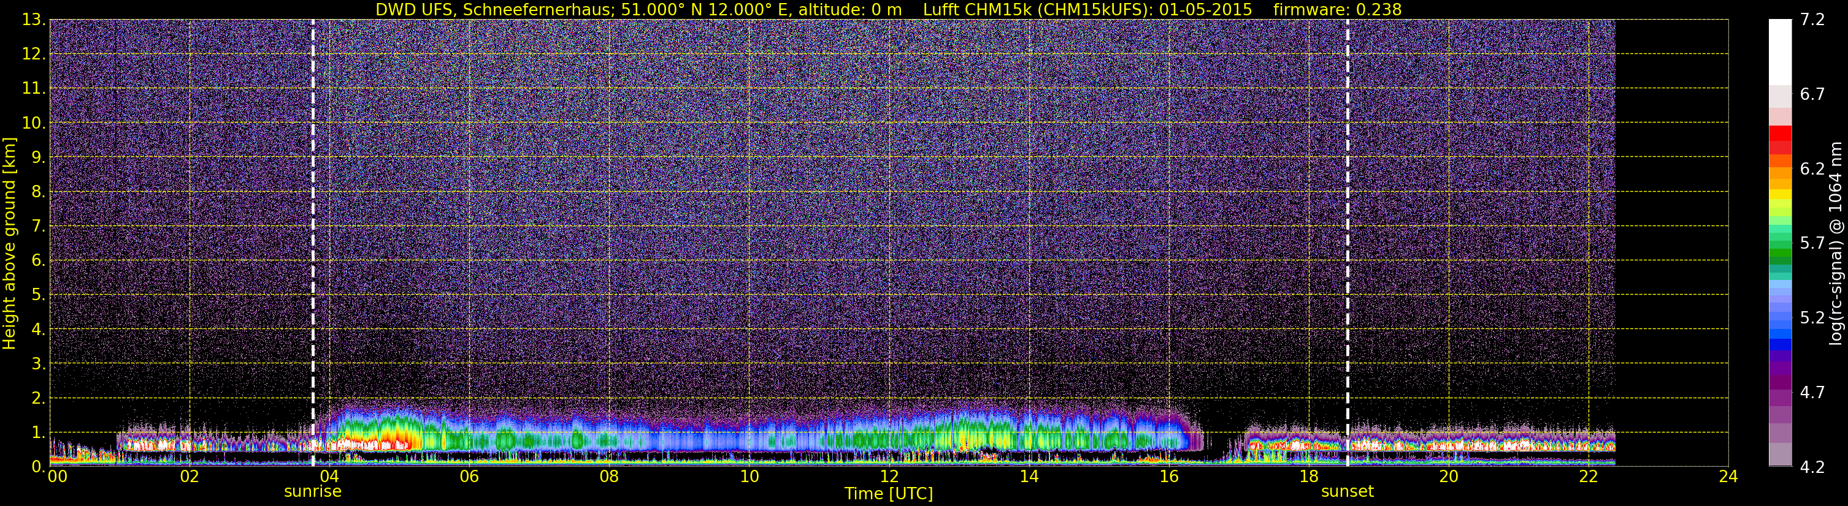Click the '8.' height tick label
Image resolution: width=1848 pixels, height=506 pixels.
[38, 192]
